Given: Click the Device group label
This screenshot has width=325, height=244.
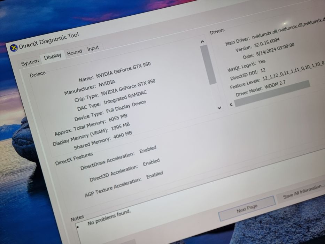Looking at the screenshot, I should click(38, 74).
